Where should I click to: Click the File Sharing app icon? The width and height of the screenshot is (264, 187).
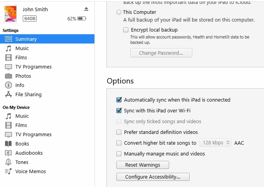8,95
